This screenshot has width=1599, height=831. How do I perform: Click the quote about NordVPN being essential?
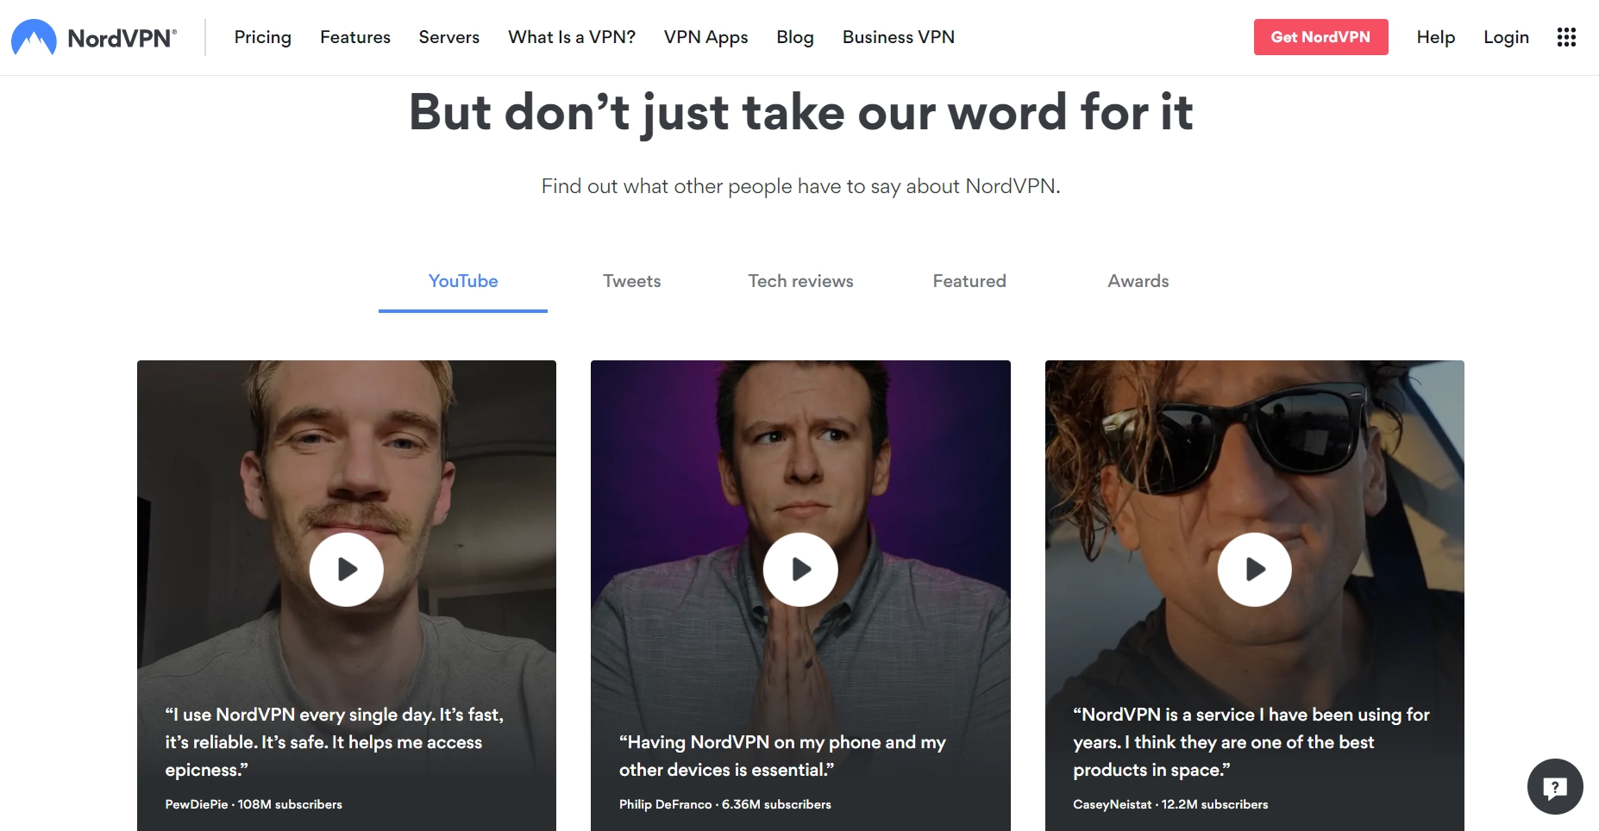pyautogui.click(x=782, y=756)
